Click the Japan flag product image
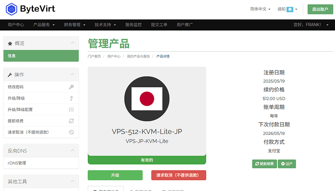Viewport: 335px width, 191px height. coord(147,99)
